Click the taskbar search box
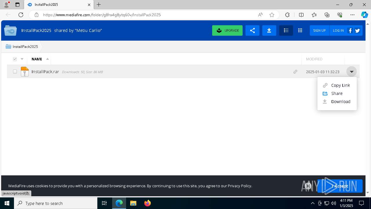The height and width of the screenshot is (209, 371). [56, 203]
